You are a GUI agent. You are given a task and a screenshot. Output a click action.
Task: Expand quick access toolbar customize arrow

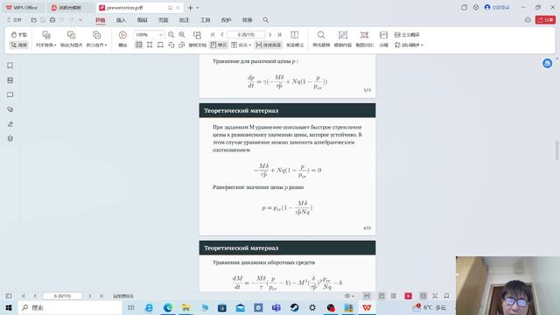(x=80, y=20)
